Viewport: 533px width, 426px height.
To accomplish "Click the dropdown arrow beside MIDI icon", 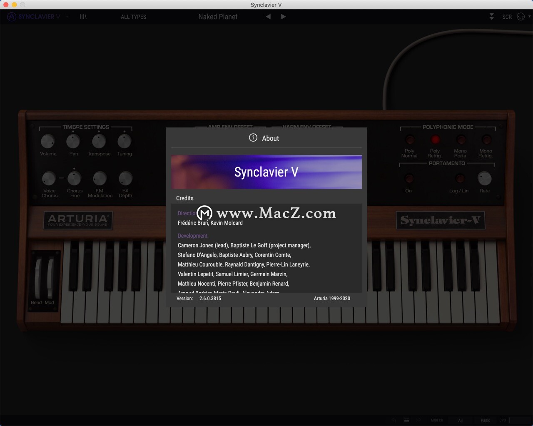I will tap(530, 17).
